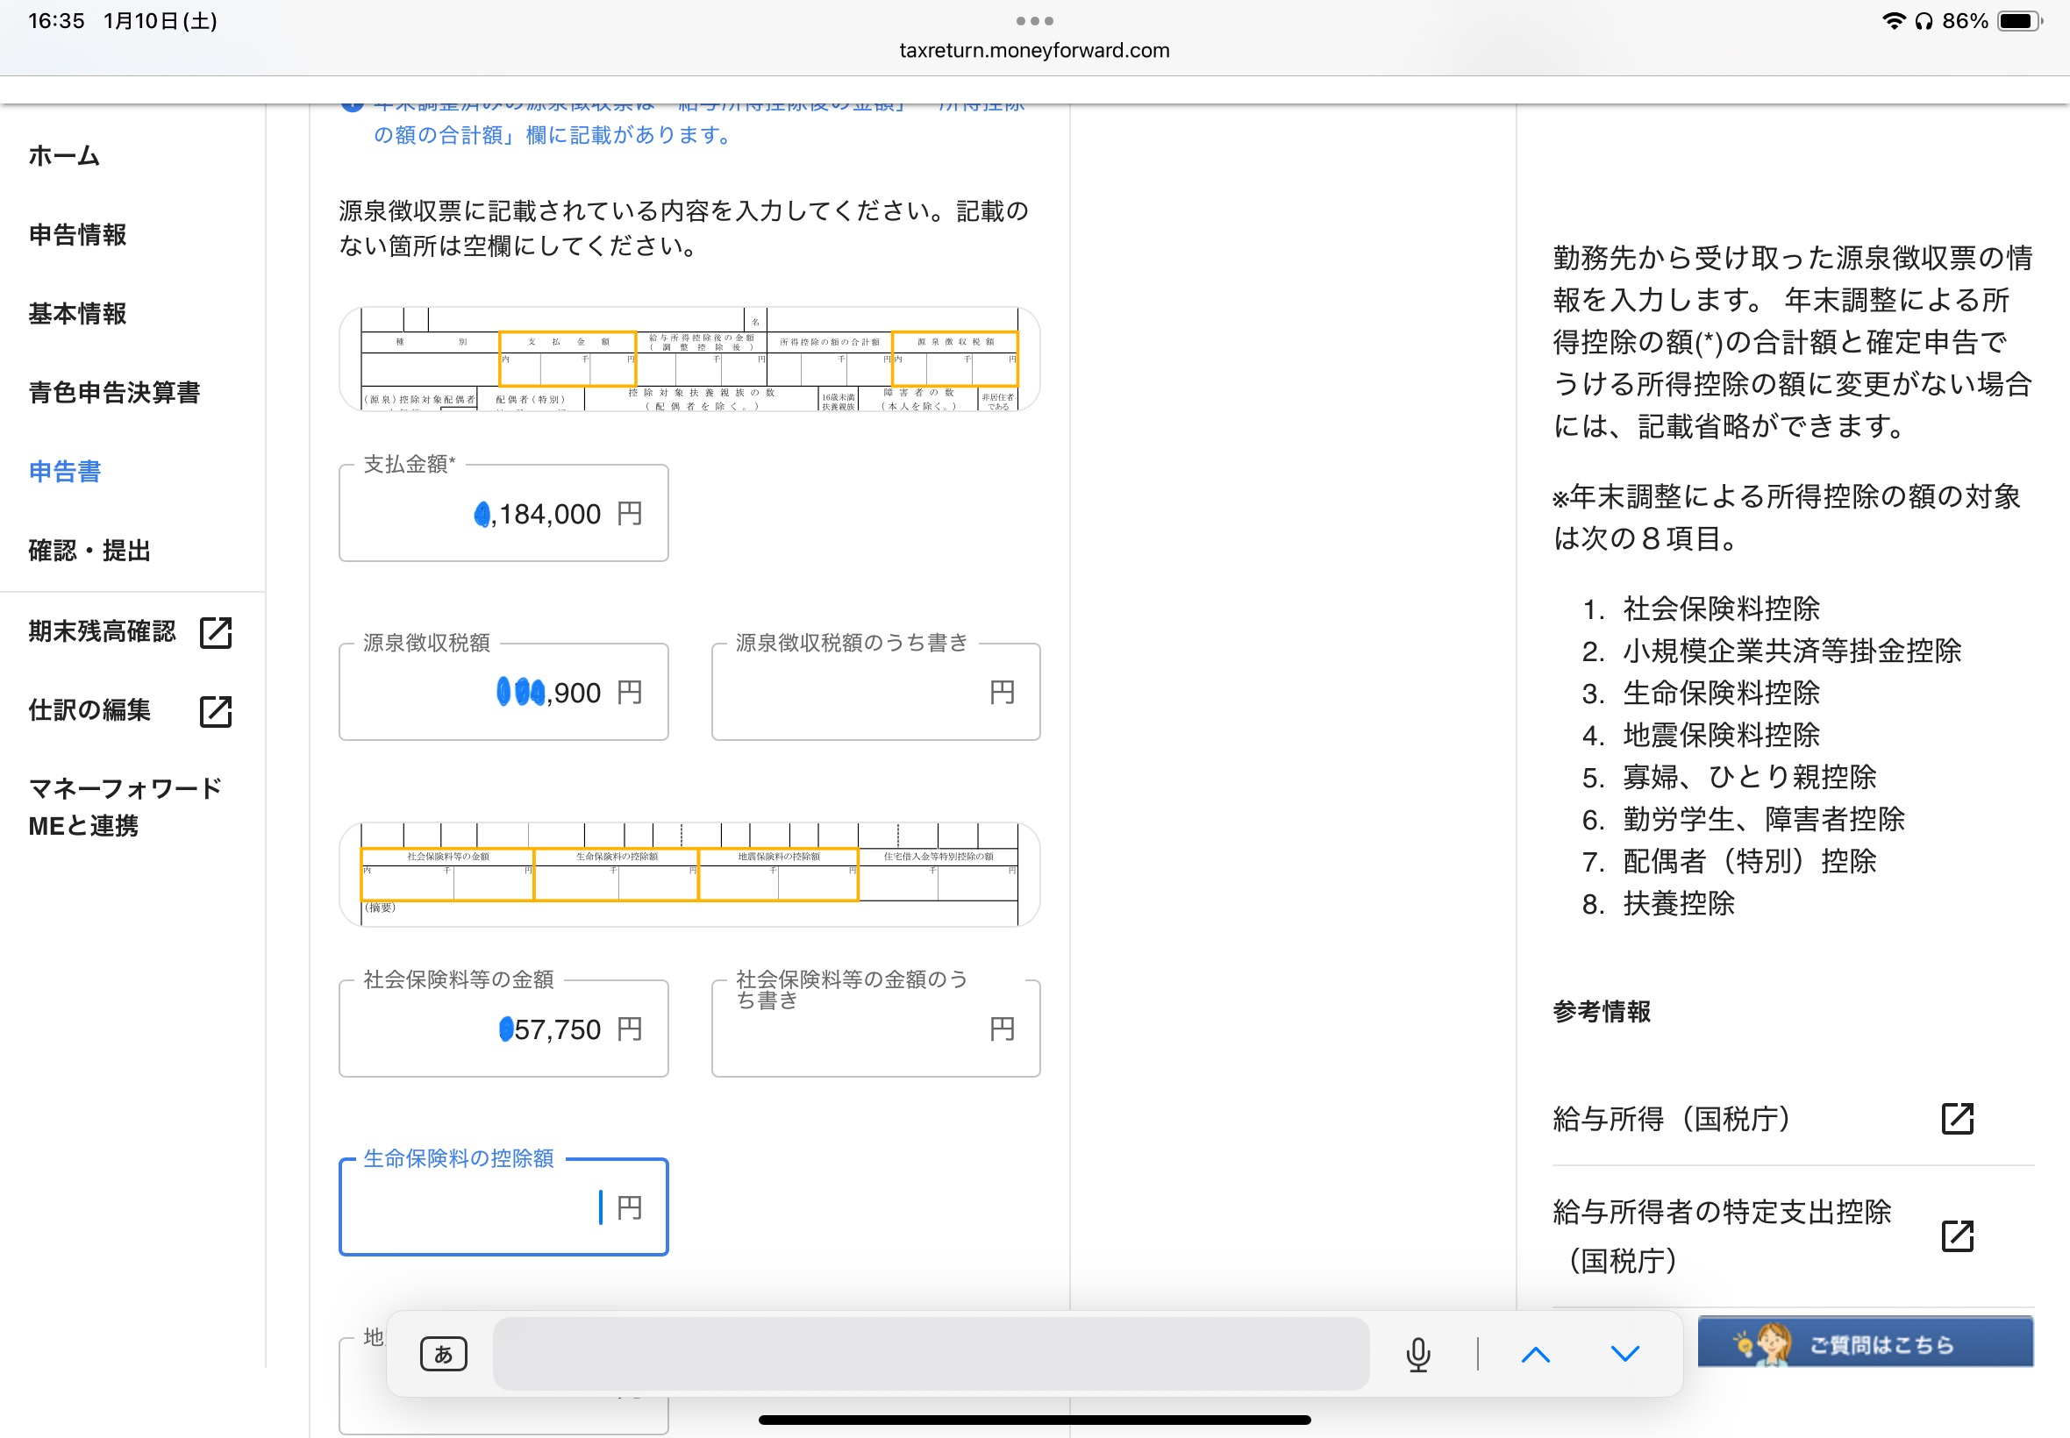Go to ホーム in sidebar

click(x=64, y=156)
